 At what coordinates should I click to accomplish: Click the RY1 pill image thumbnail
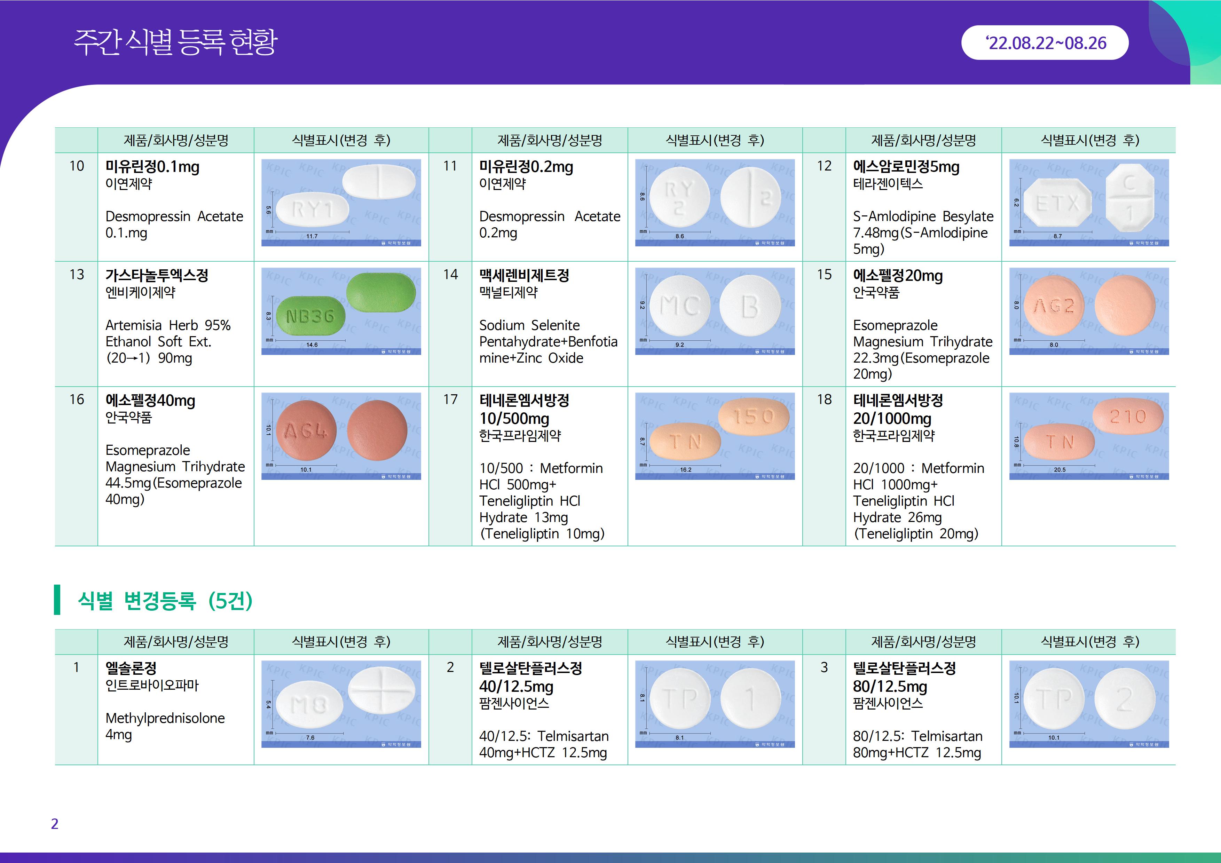pos(341,203)
